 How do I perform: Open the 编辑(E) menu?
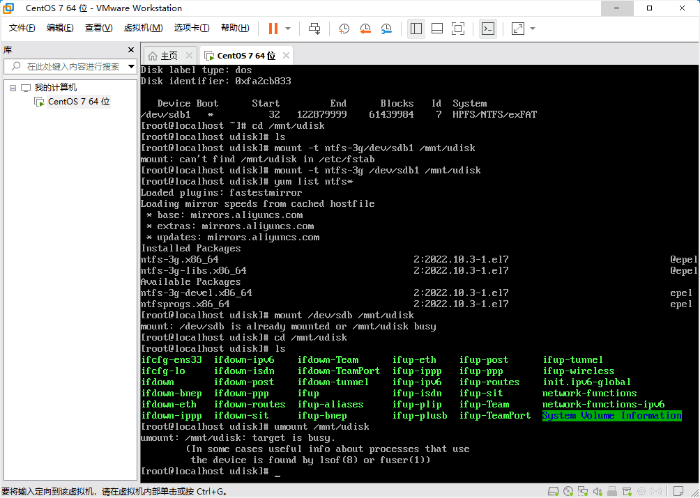60,28
